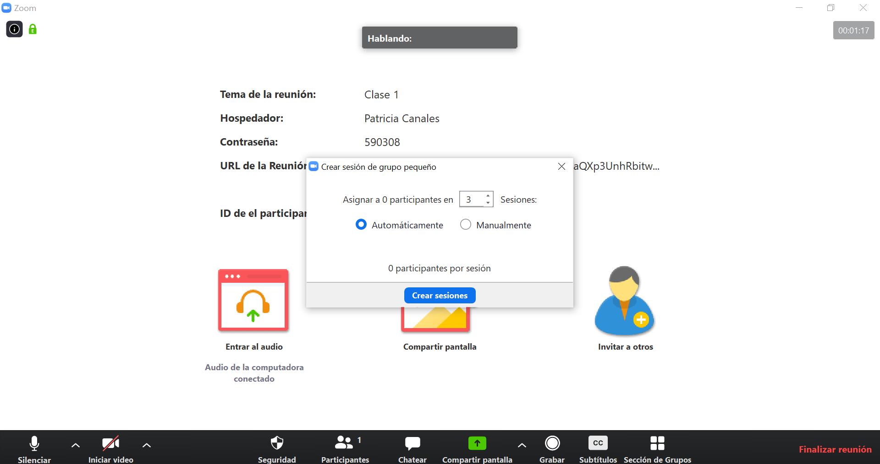The image size is (880, 464).
Task: Click the 'Invitar a otros' label
Action: pos(626,347)
